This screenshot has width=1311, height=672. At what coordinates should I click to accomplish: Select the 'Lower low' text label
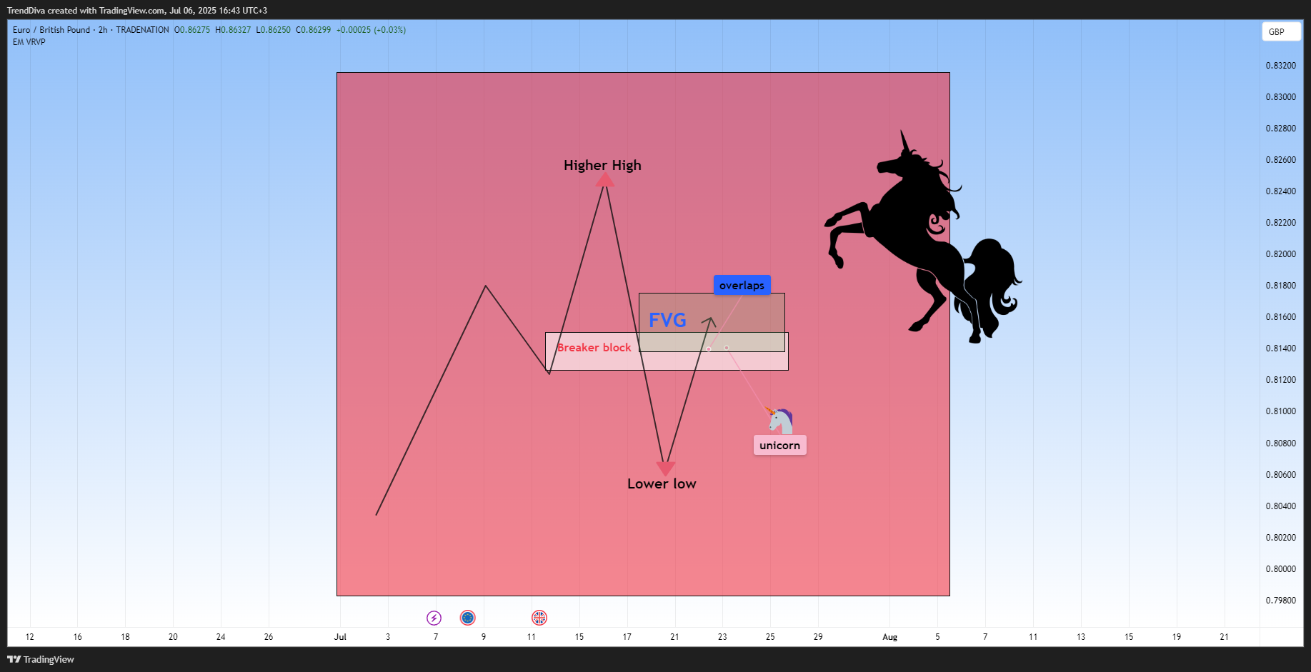point(662,483)
